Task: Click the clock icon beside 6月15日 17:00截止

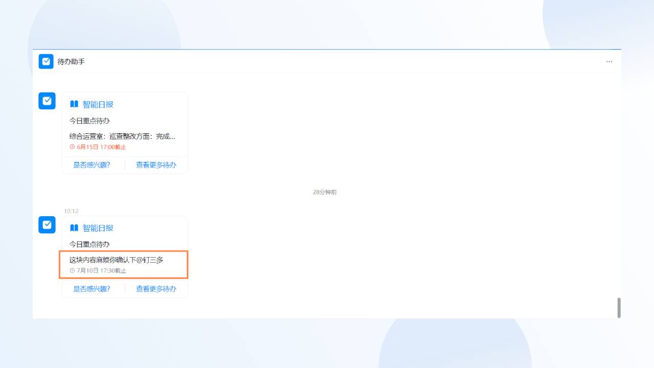Action: 72,147
